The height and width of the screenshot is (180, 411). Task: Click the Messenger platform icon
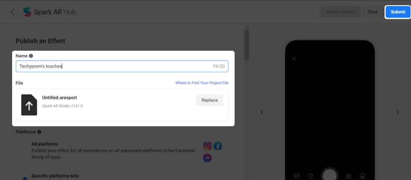coord(207,158)
